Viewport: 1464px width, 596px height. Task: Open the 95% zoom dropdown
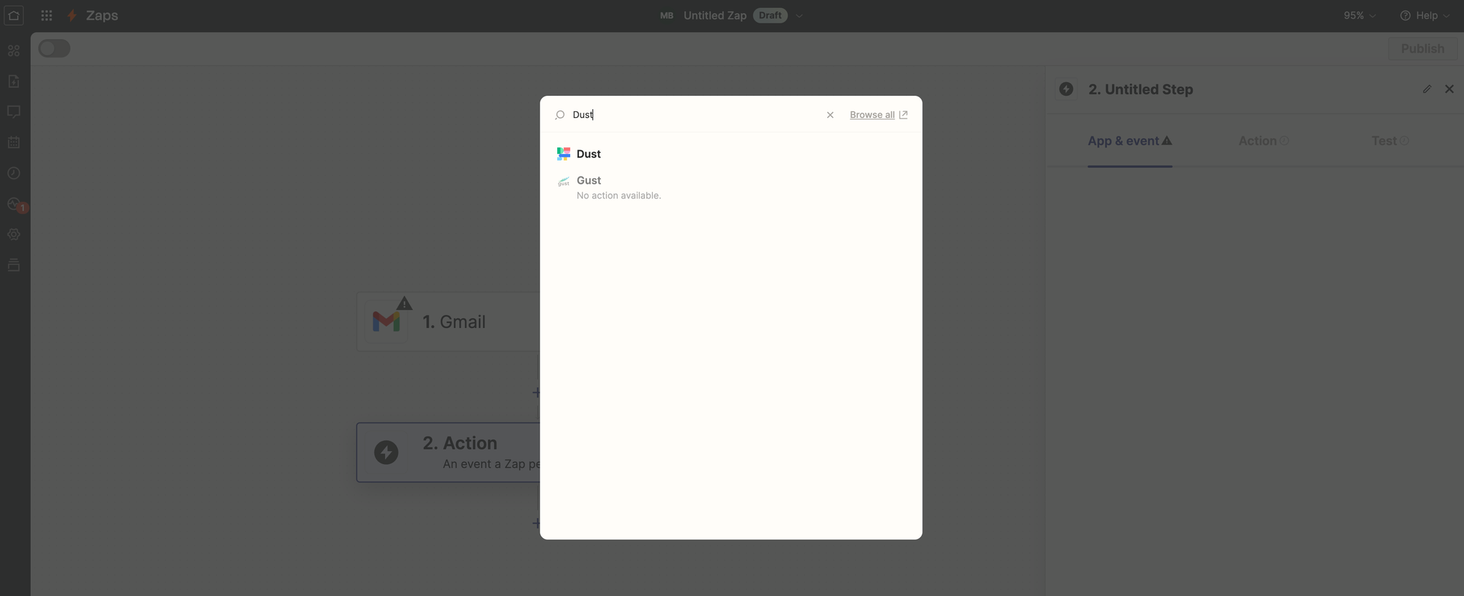pyautogui.click(x=1359, y=15)
